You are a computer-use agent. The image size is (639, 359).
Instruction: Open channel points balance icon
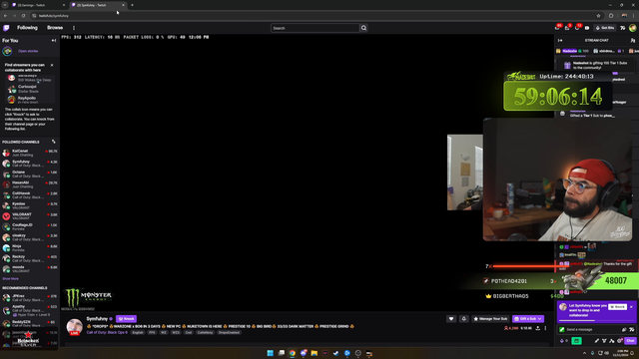(562, 341)
